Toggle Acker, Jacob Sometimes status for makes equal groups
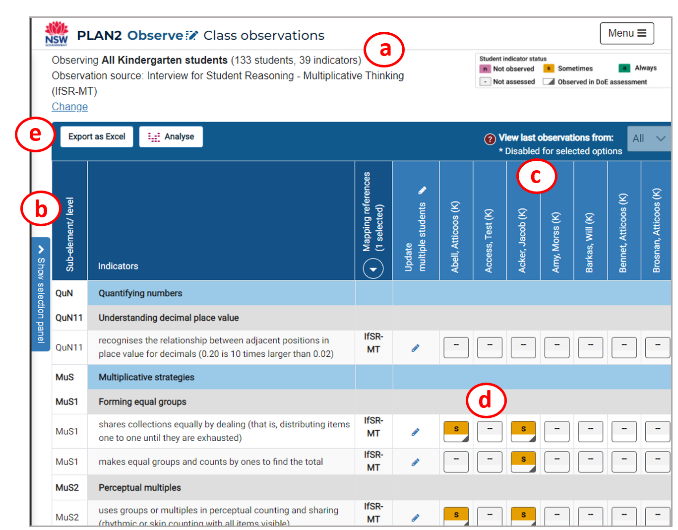678x530 pixels. pyautogui.click(x=523, y=462)
